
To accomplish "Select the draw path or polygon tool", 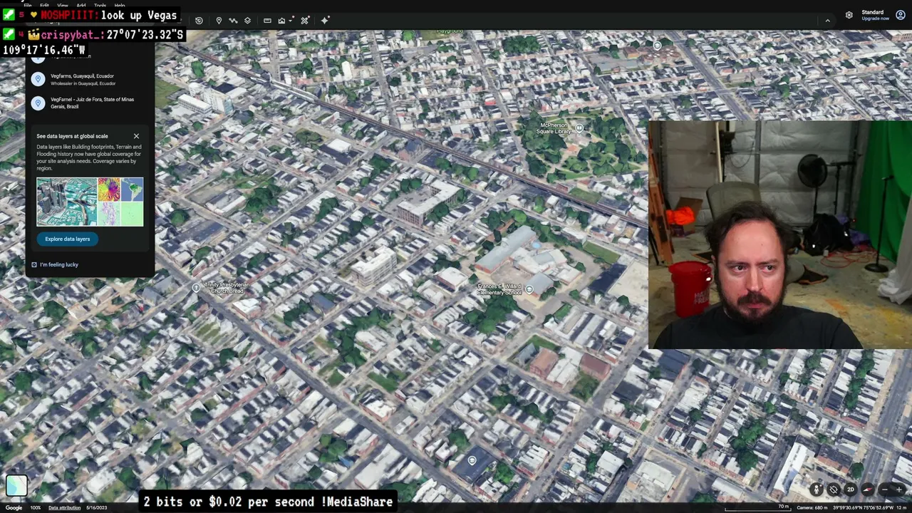I will [x=233, y=21].
